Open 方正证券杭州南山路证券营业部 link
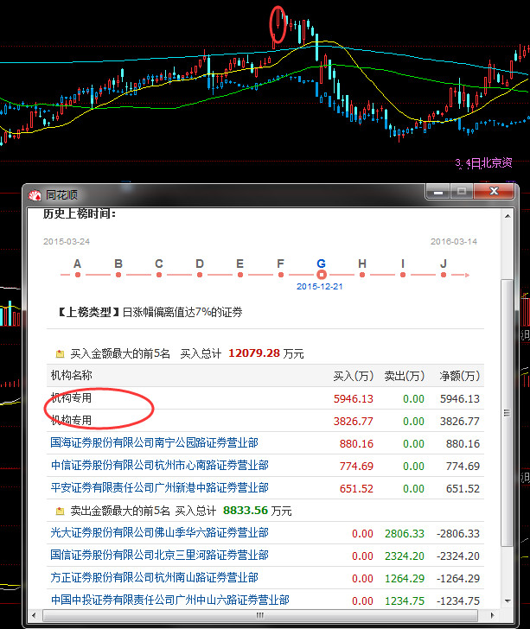 tap(154, 578)
